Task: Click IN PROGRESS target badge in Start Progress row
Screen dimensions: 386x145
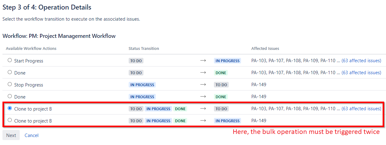Action: point(227,61)
